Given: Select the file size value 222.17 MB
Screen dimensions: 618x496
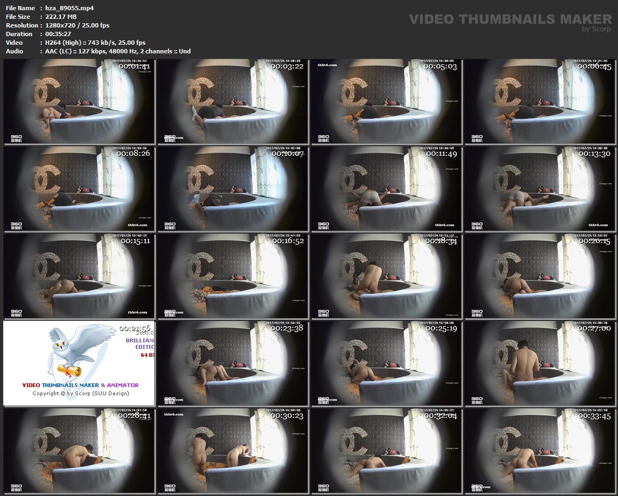Looking at the screenshot, I should pyautogui.click(x=61, y=17).
